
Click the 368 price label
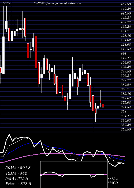pos(124,112)
